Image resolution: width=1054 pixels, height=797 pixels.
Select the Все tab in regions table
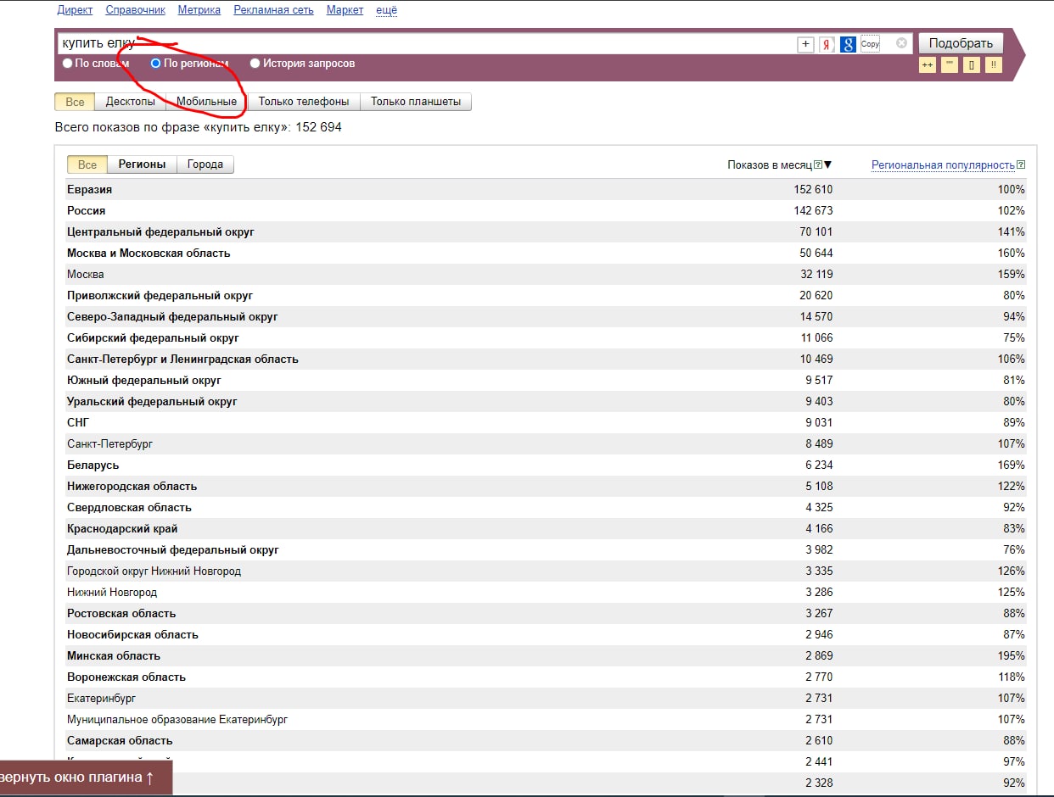coord(87,164)
